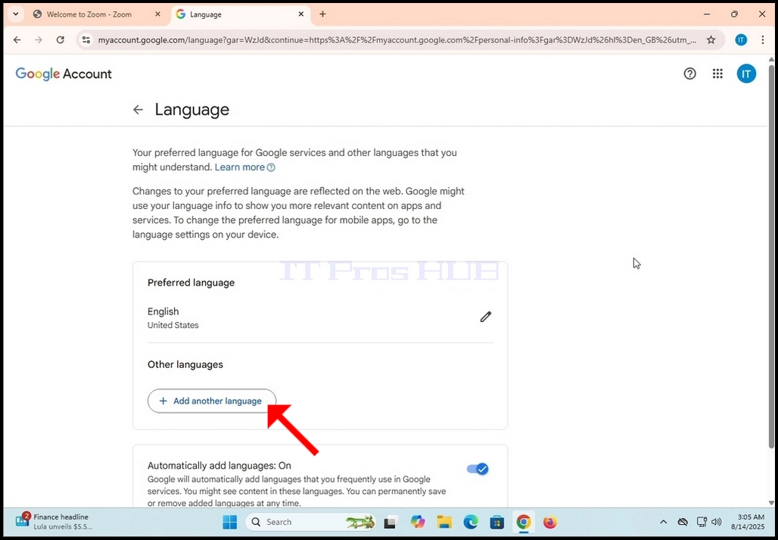Click the Google Account logo
Image resolution: width=778 pixels, height=540 pixels.
(x=64, y=74)
